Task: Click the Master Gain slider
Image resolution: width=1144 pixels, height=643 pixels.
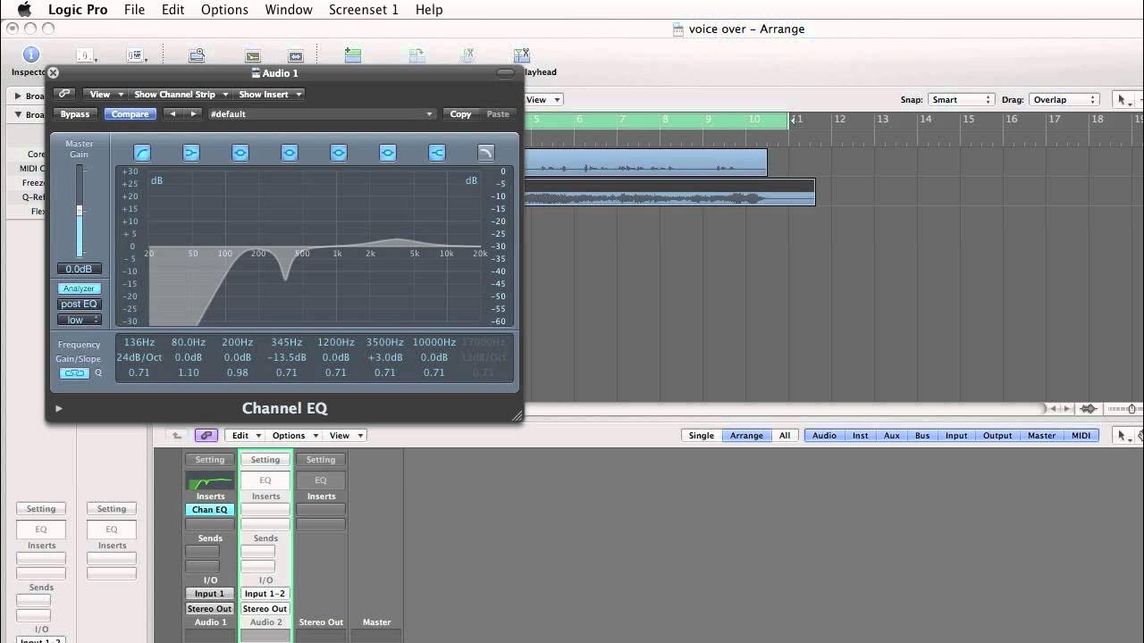Action: point(80,212)
